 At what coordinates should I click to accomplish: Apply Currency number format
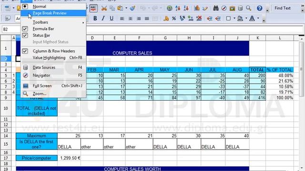pyautogui.click(x=166, y=19)
